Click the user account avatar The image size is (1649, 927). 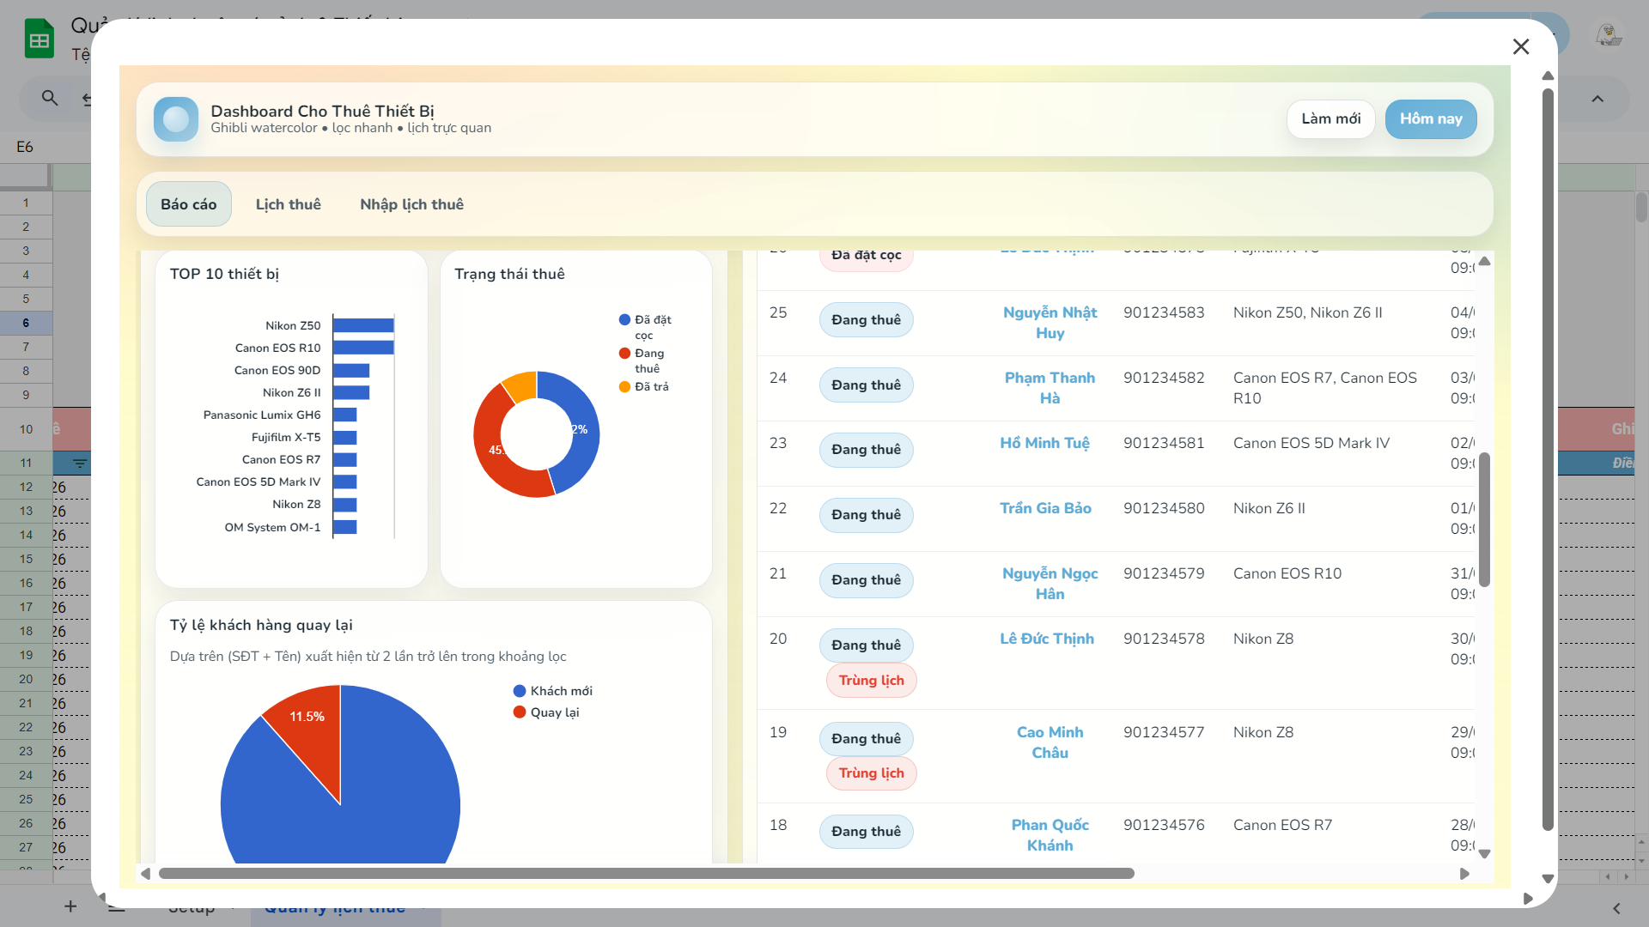pyautogui.click(x=1608, y=36)
